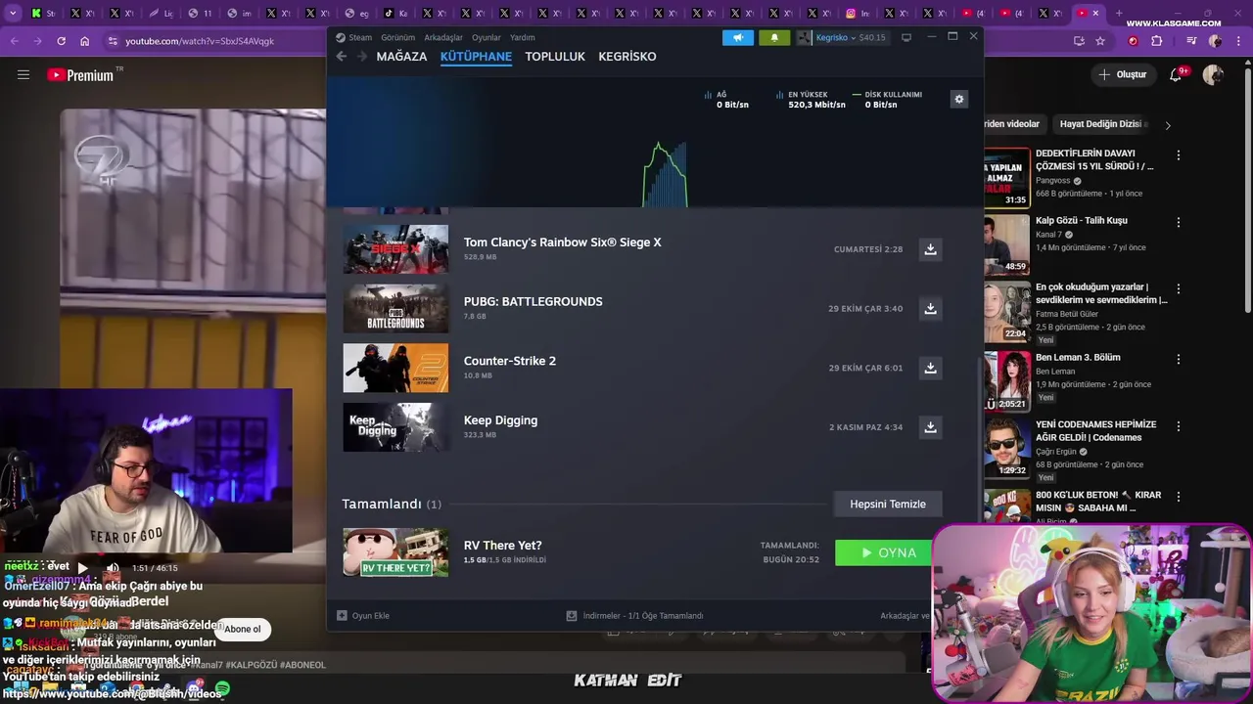Click Oyun Ekle at bottom
This screenshot has height=704, width=1253.
[x=363, y=616]
